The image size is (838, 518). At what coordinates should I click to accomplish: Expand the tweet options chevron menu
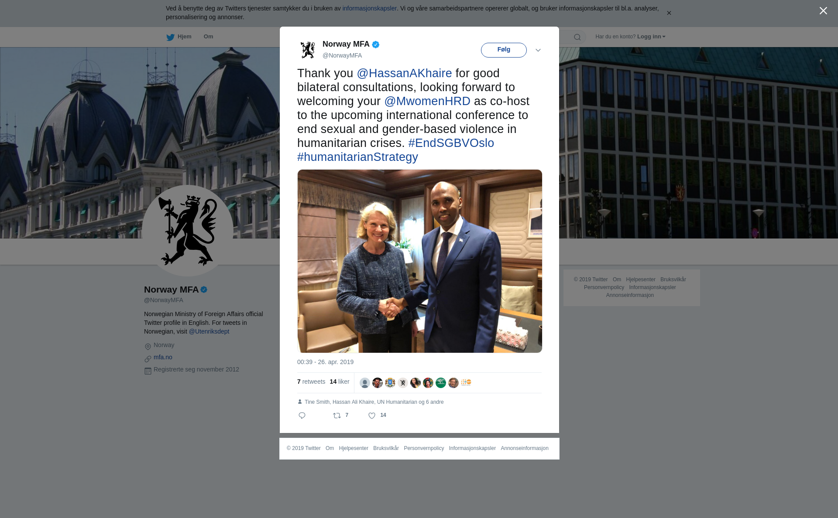538,50
